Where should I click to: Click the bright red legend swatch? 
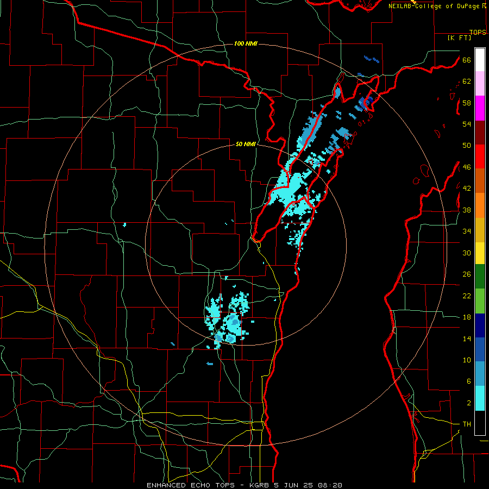480,157
